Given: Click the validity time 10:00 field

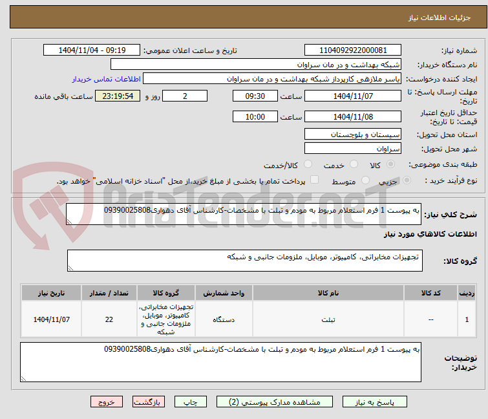Looking at the screenshot, I should (x=255, y=116).
